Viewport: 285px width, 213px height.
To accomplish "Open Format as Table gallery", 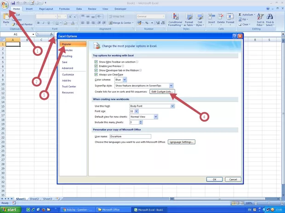I will 189,20.
